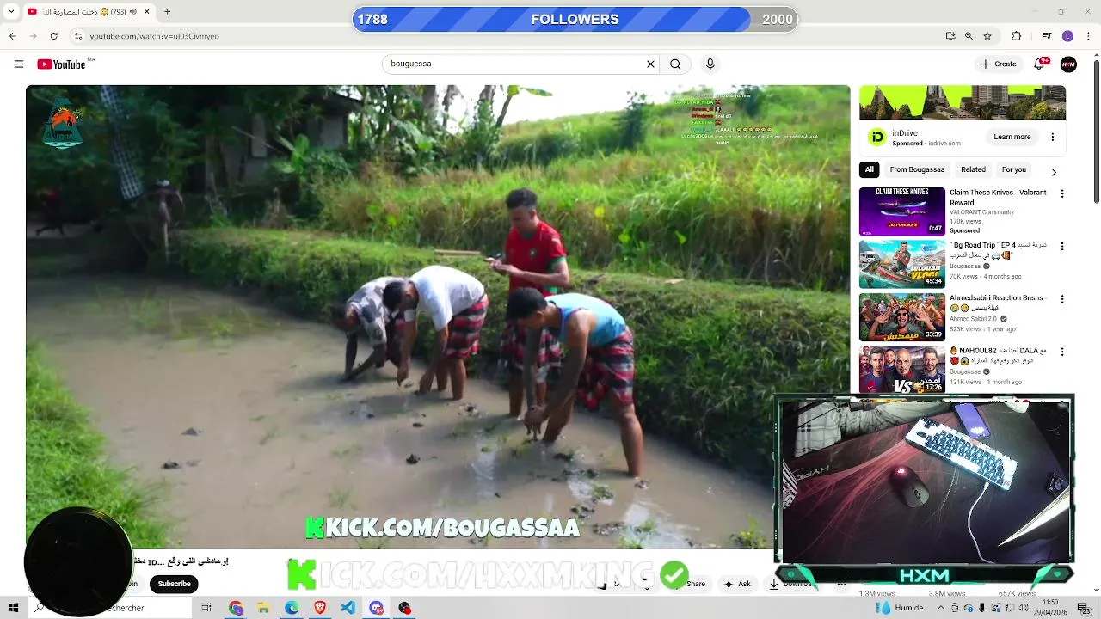Screen dimensions: 1101x619
Task: Bookmark this page with the star icon
Action: point(987,36)
